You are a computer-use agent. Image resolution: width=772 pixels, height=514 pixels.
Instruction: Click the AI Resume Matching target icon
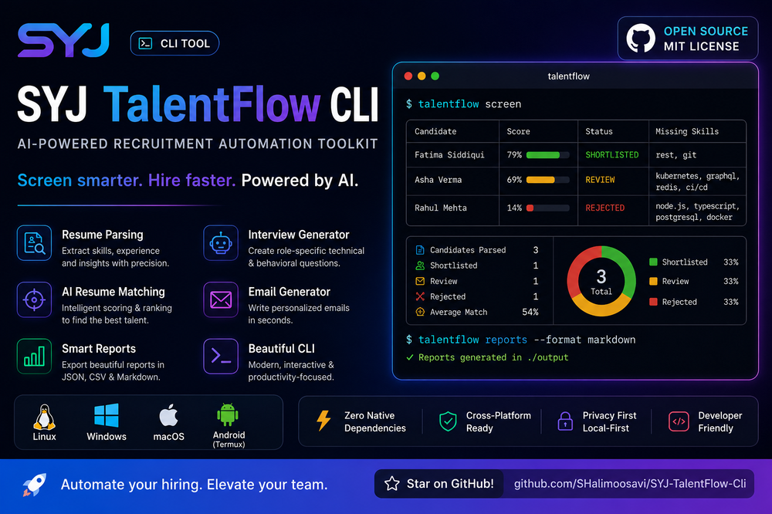click(x=35, y=299)
